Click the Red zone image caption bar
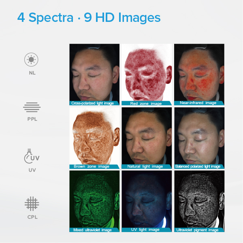The height and width of the screenshot is (243, 243). coord(147,103)
